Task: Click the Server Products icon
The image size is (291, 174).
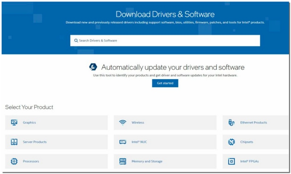Action: click(14, 142)
